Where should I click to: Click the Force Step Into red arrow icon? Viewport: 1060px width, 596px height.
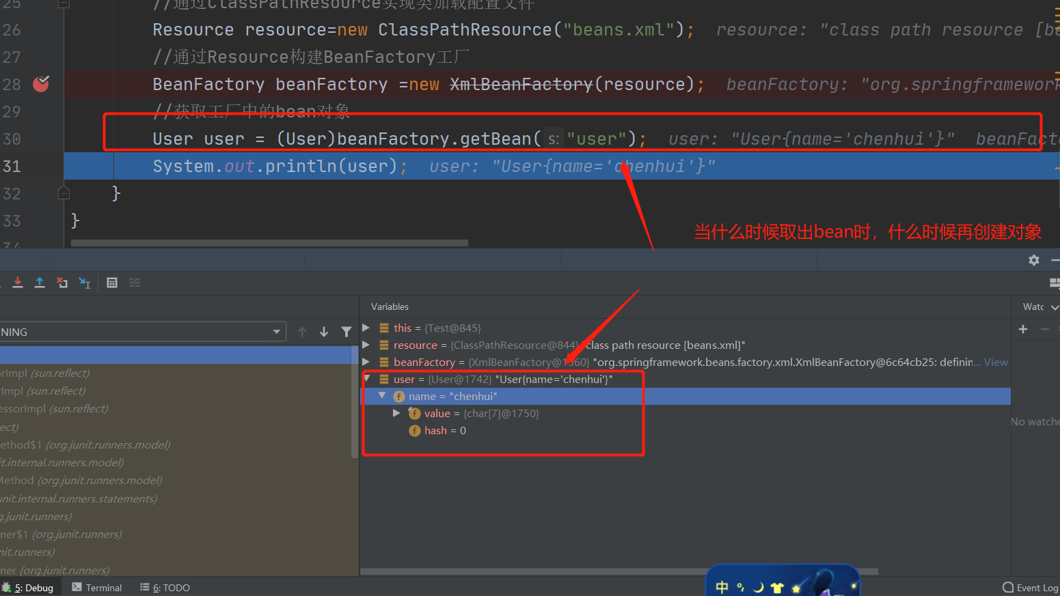point(18,283)
